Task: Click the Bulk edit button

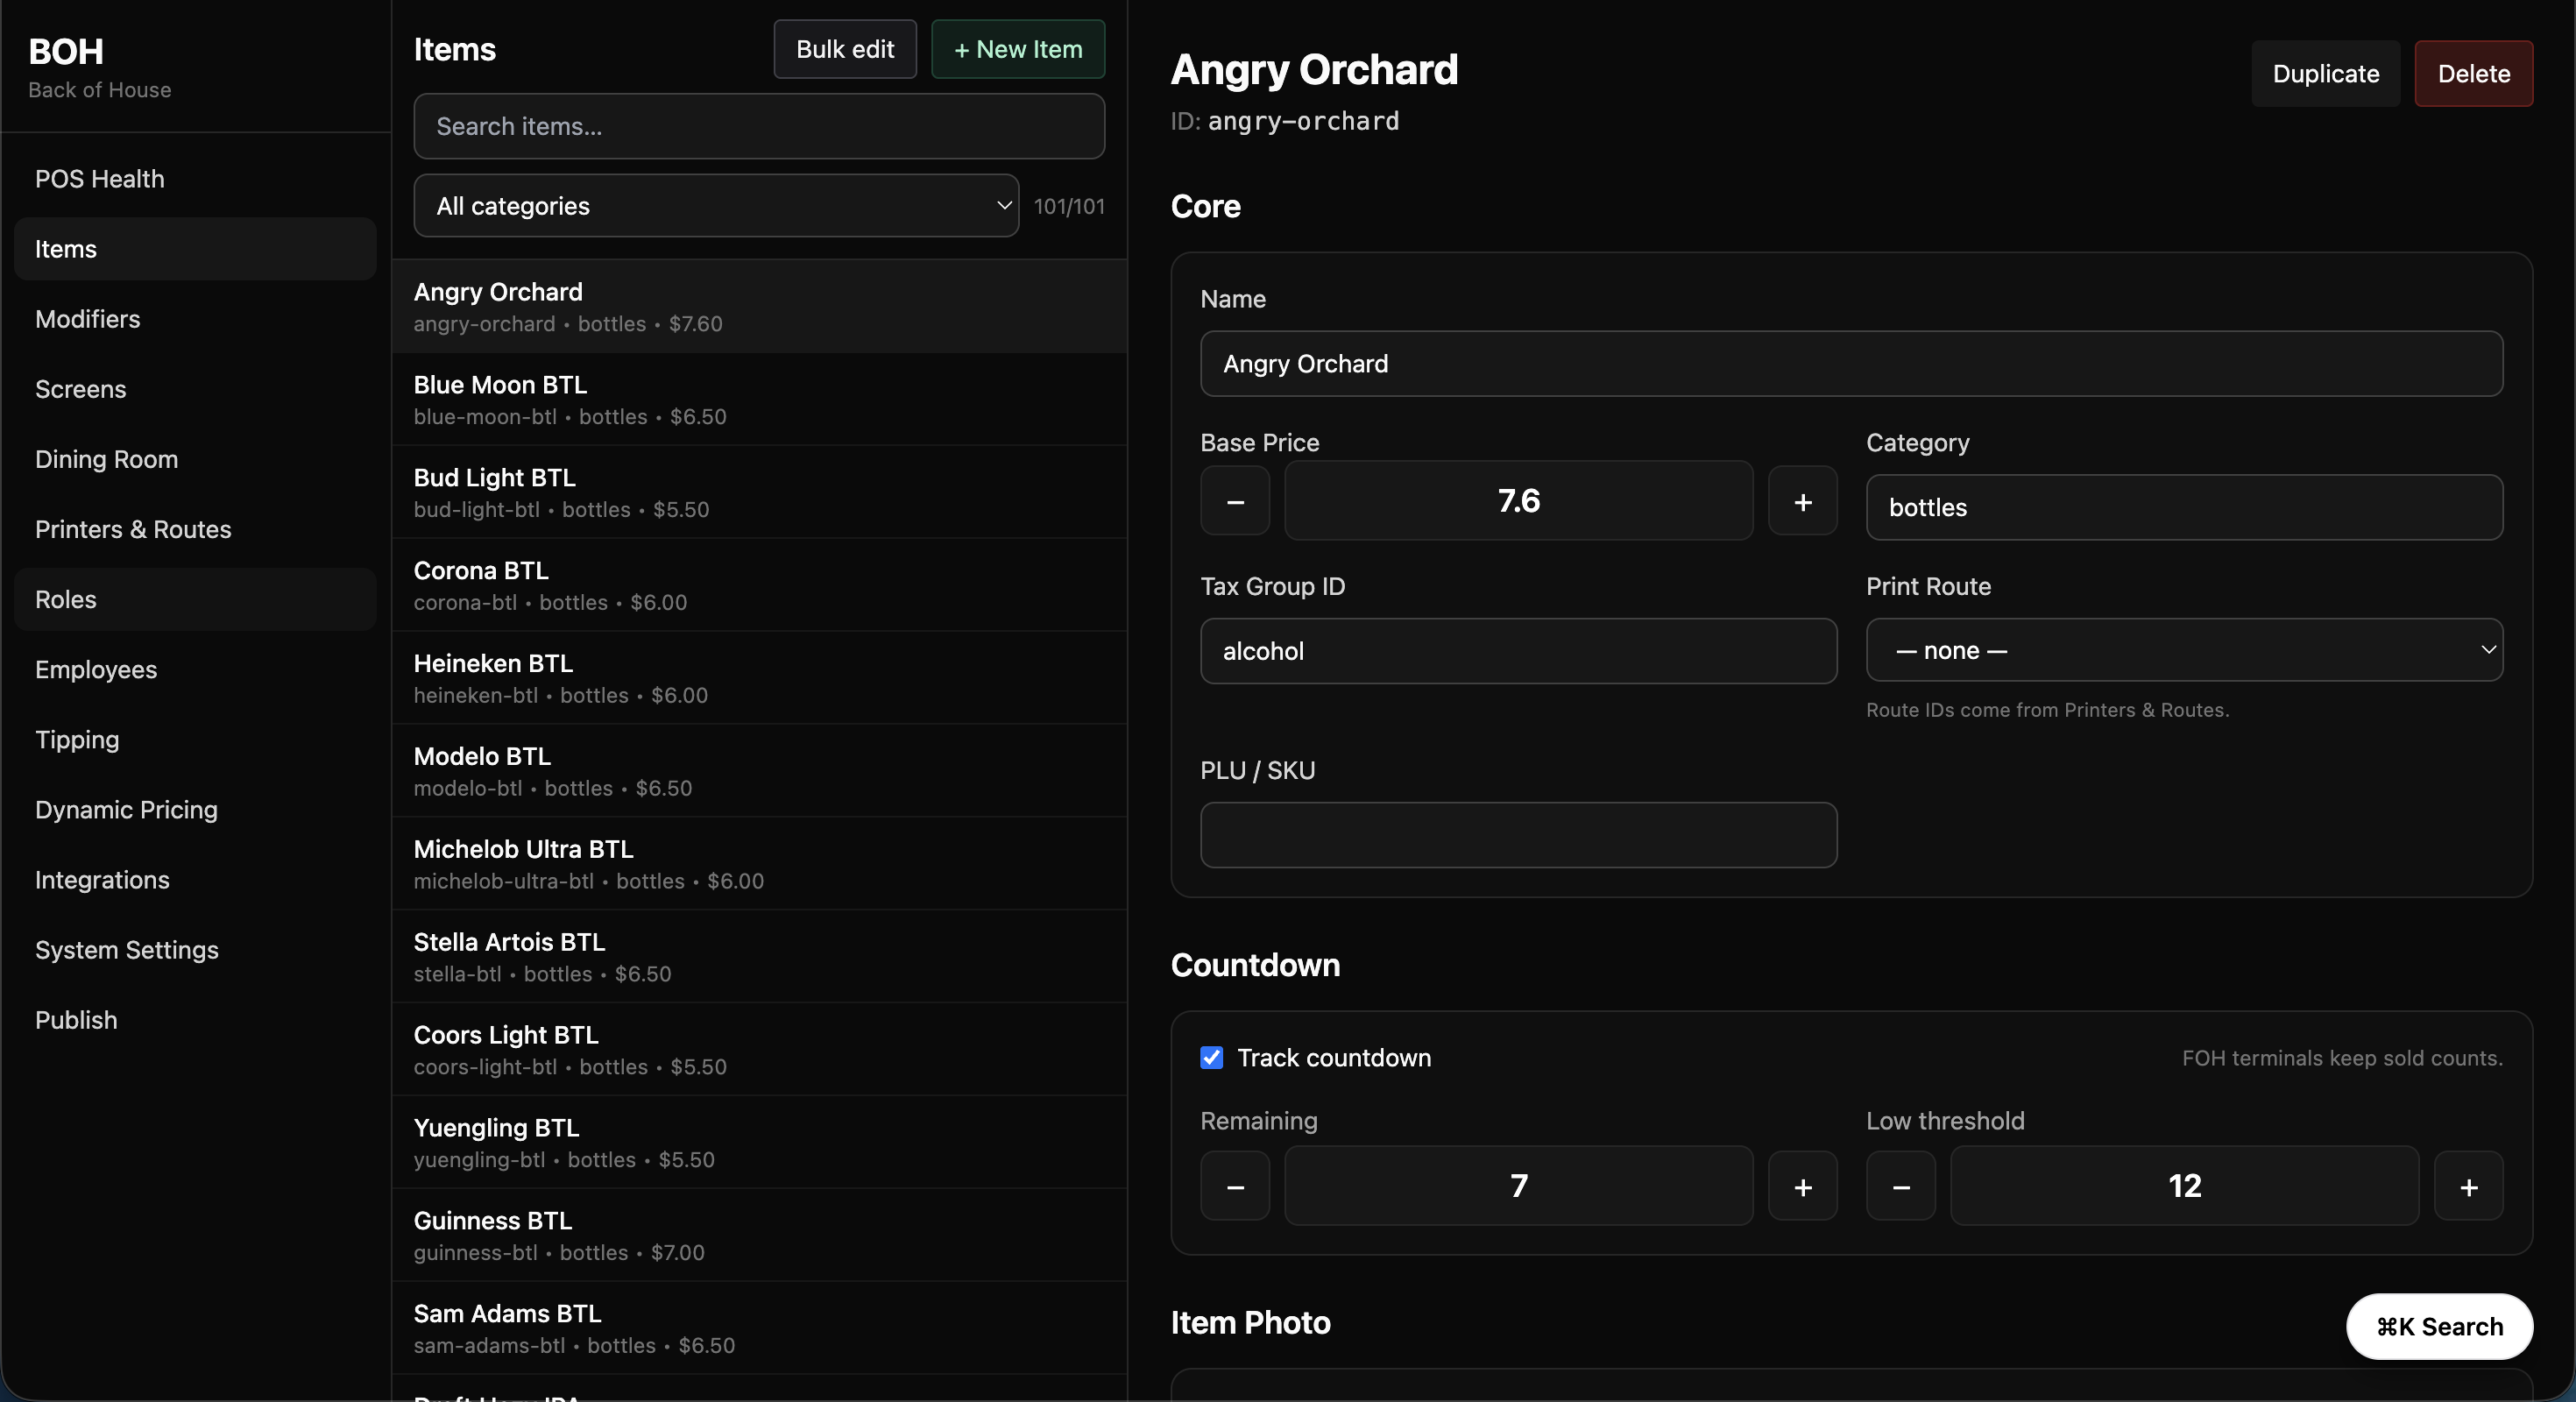Action: (844, 49)
